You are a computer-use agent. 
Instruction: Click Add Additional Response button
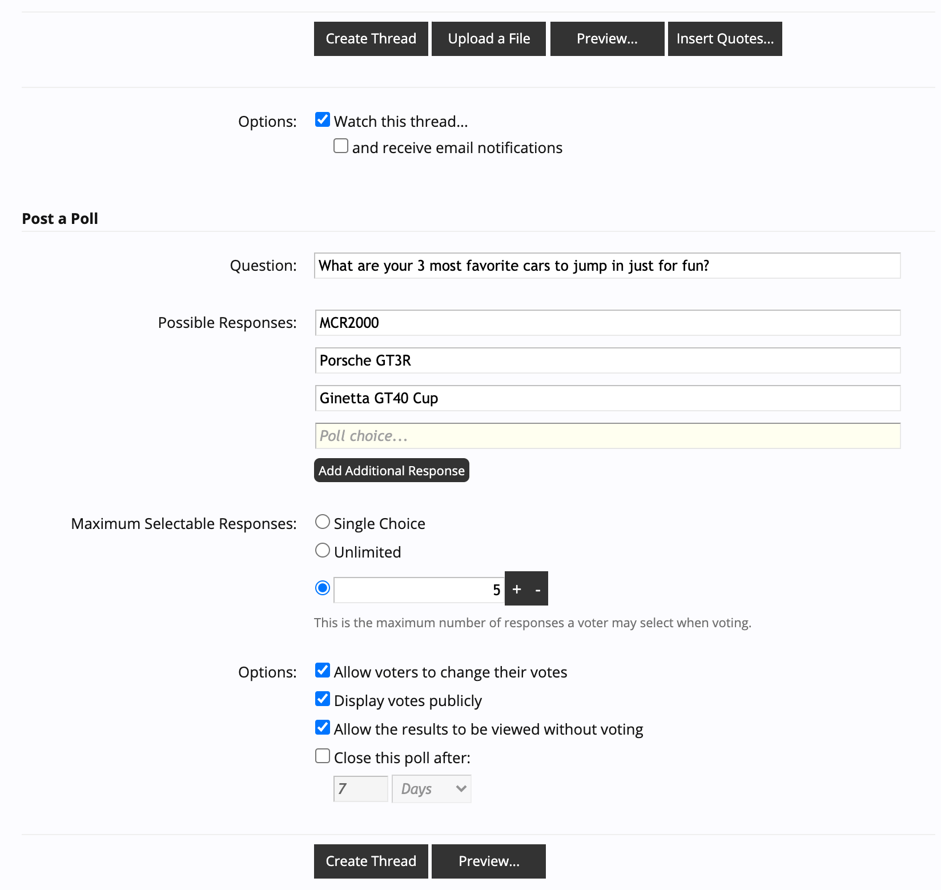[x=392, y=470]
